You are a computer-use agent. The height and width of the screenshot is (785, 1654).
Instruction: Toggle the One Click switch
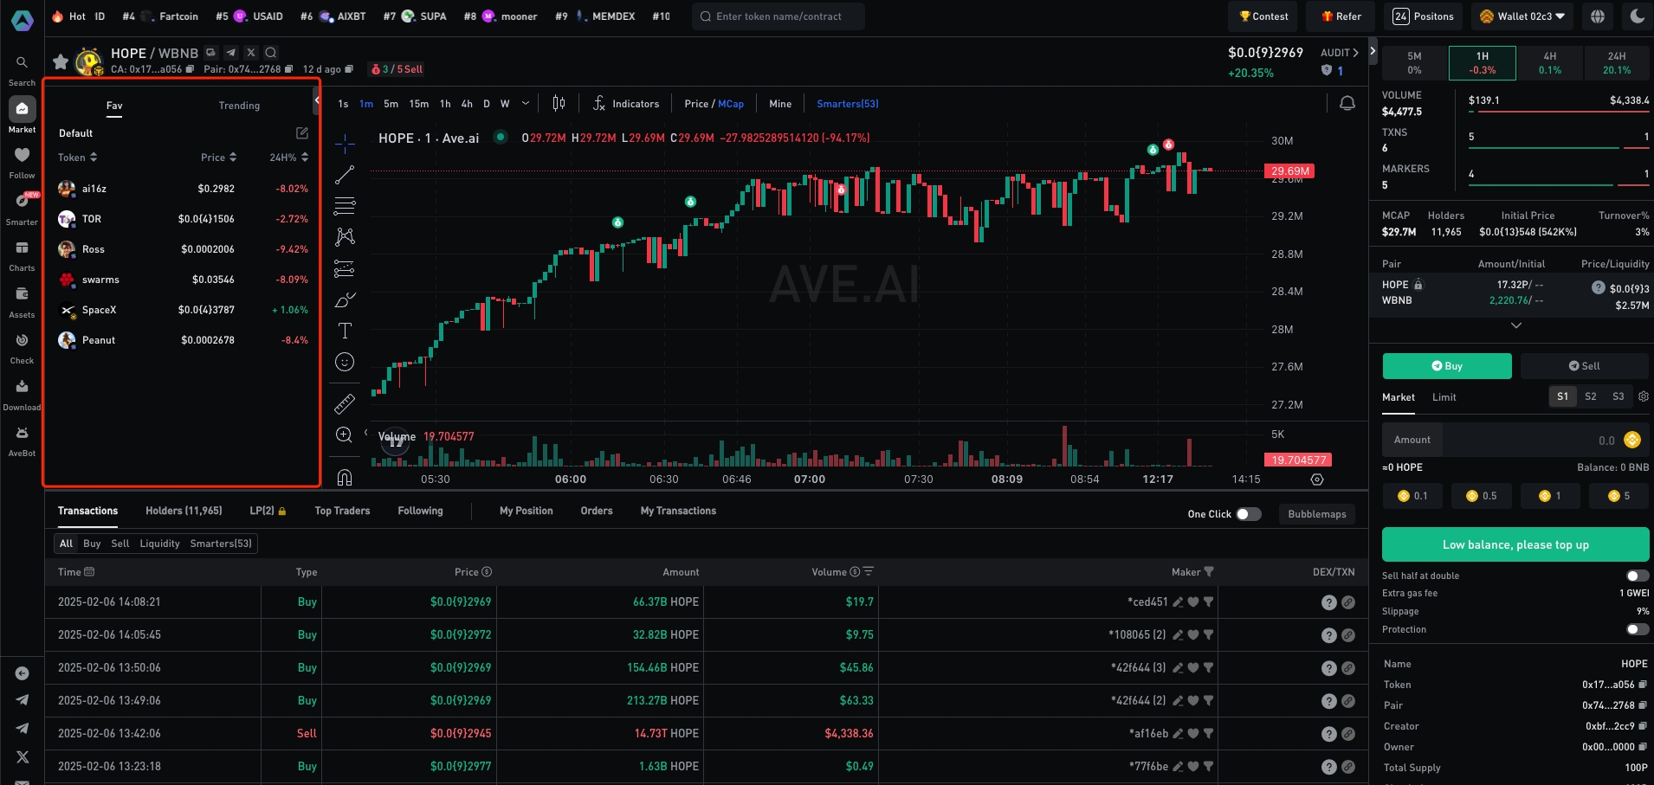[x=1248, y=514]
